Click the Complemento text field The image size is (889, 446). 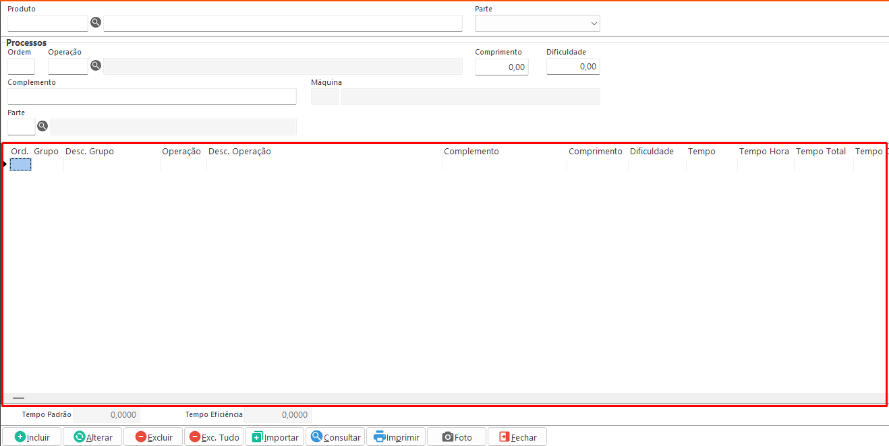coord(152,97)
